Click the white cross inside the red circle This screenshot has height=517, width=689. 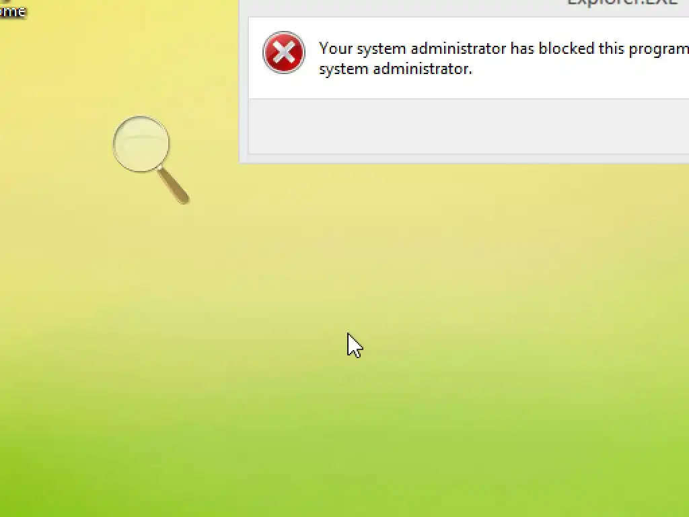coord(284,53)
